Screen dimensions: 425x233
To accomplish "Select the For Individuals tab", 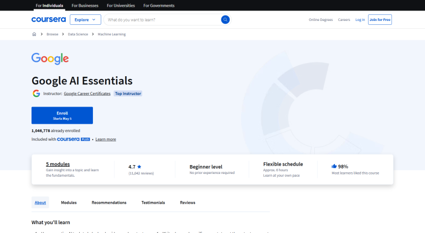I will coord(49,6).
